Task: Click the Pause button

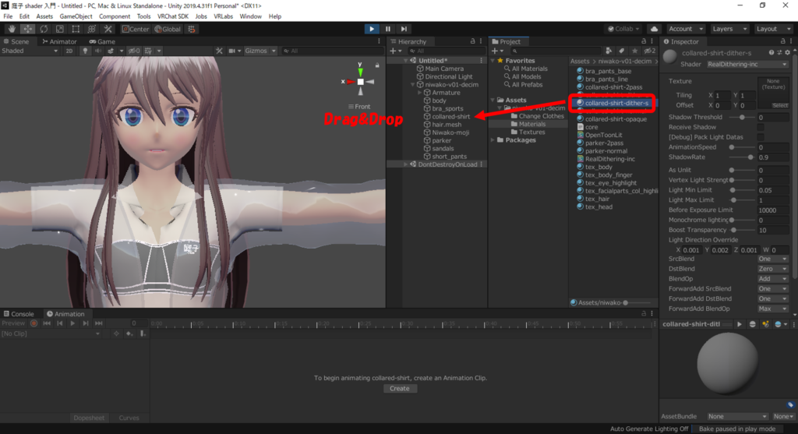Action: (387, 29)
